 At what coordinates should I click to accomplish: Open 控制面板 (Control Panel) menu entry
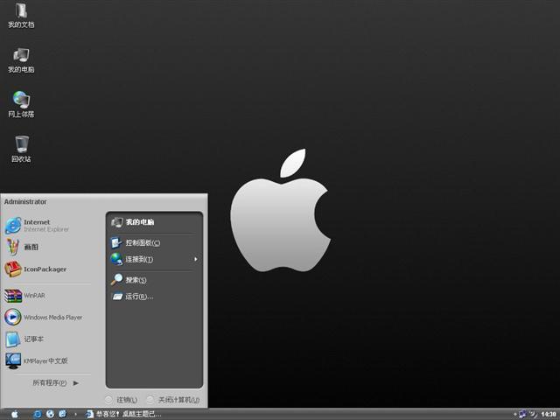[142, 242]
